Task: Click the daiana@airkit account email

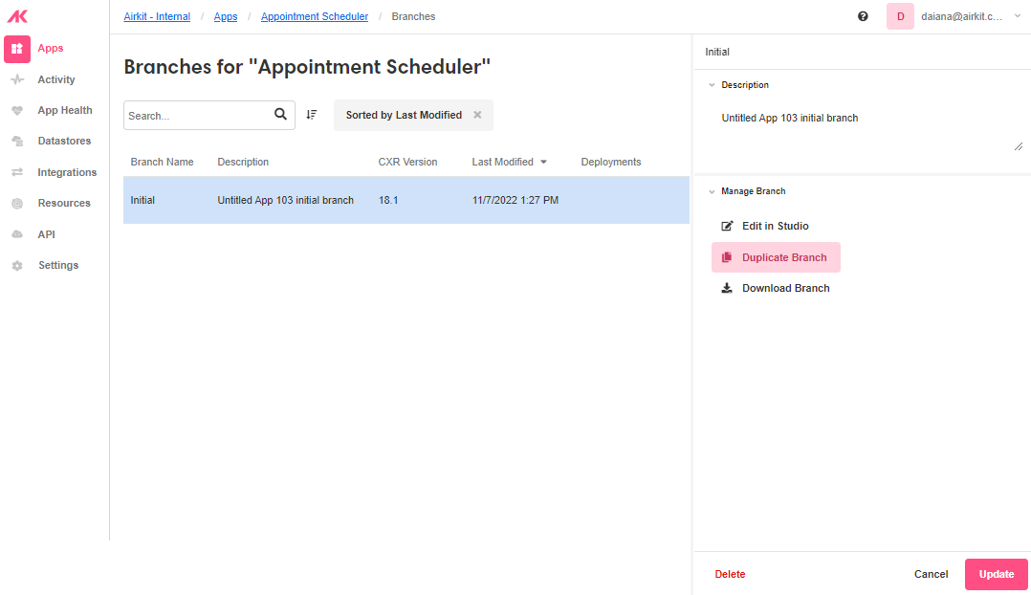Action: point(961,16)
